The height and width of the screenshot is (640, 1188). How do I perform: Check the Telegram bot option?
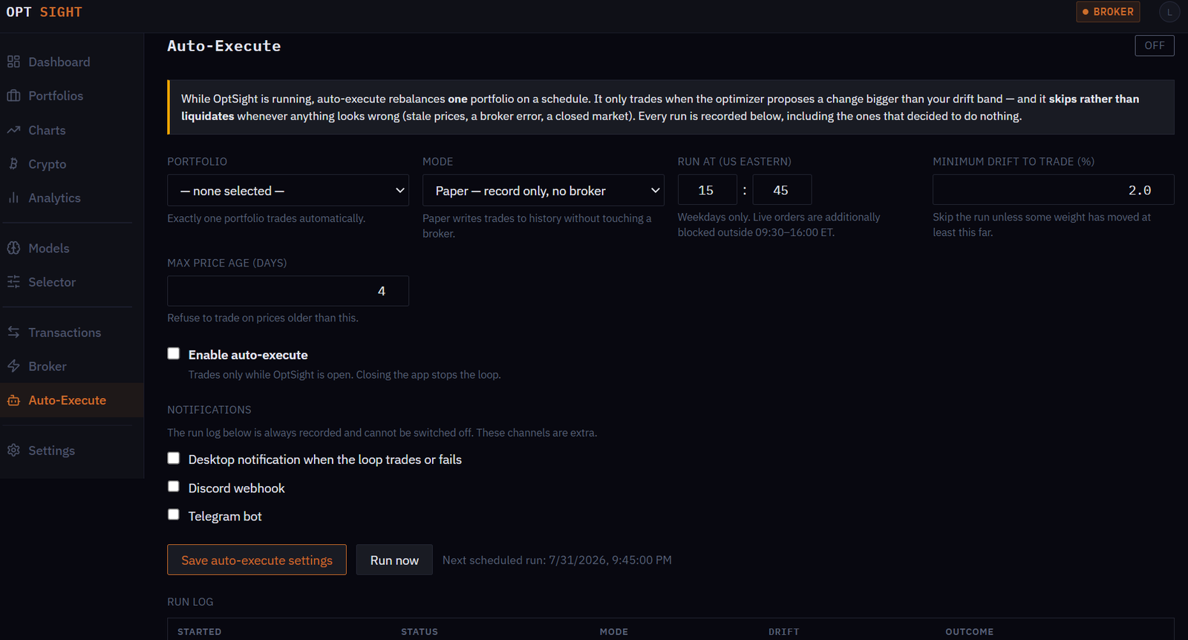(x=174, y=515)
